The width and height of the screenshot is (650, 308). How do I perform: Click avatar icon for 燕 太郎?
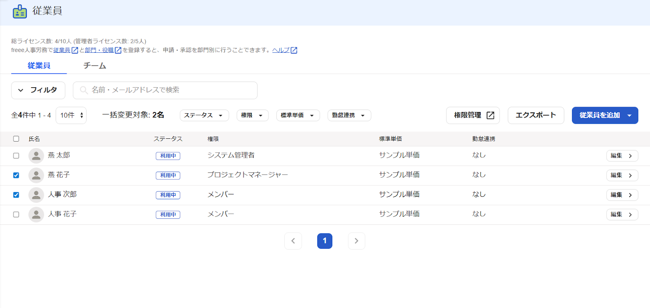tap(36, 156)
